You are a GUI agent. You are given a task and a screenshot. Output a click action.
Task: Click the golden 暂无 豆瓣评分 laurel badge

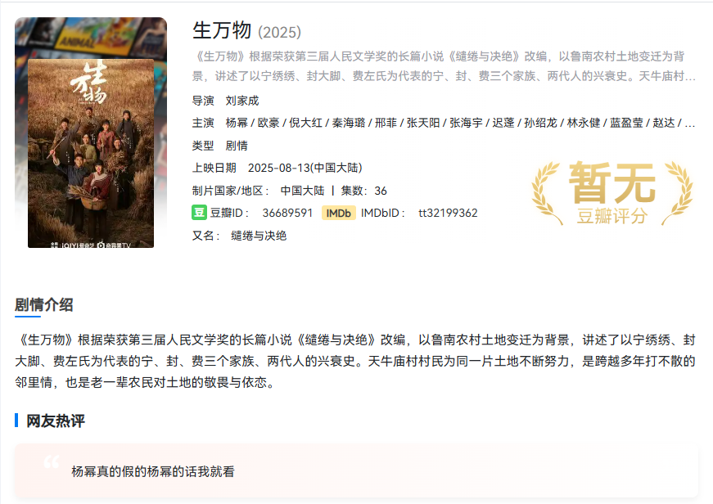coord(612,193)
